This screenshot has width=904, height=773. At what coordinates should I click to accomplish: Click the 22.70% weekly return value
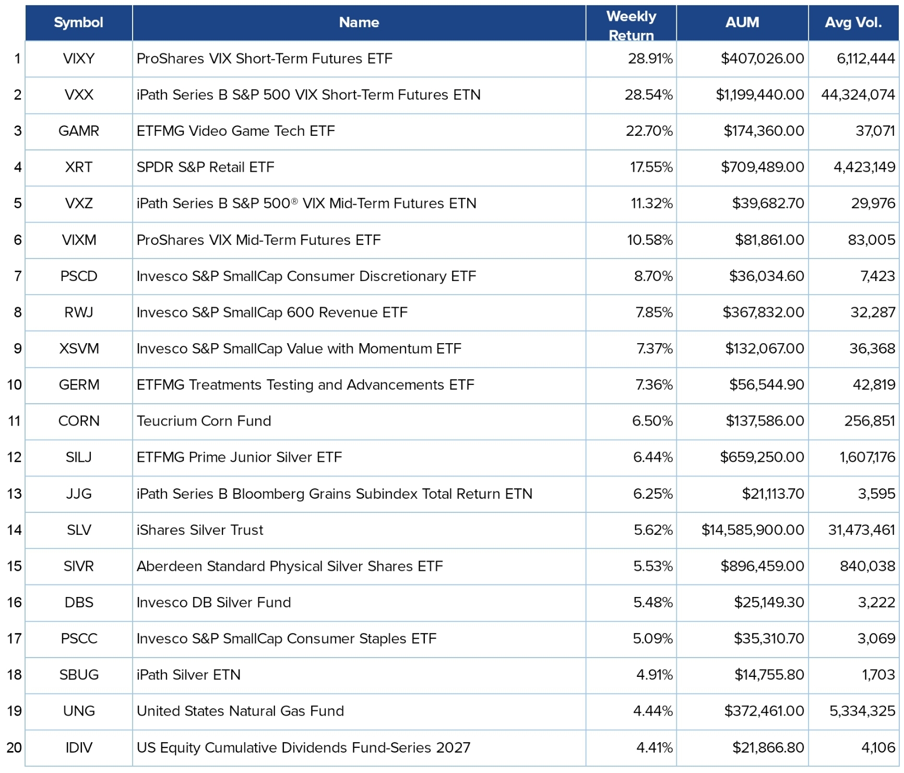649,131
